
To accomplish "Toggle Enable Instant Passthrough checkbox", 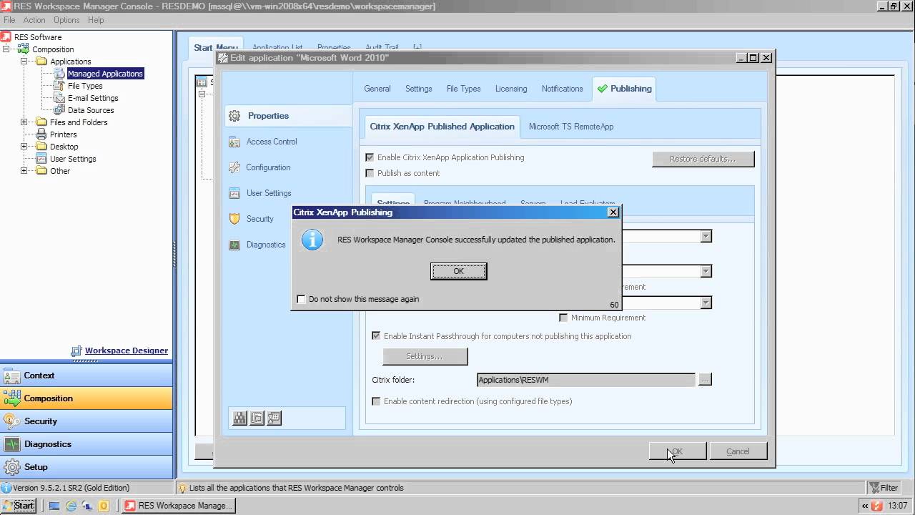I will 376,336.
